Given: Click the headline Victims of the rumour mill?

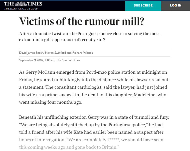Looking at the screenshot, I should pos(82,21).
